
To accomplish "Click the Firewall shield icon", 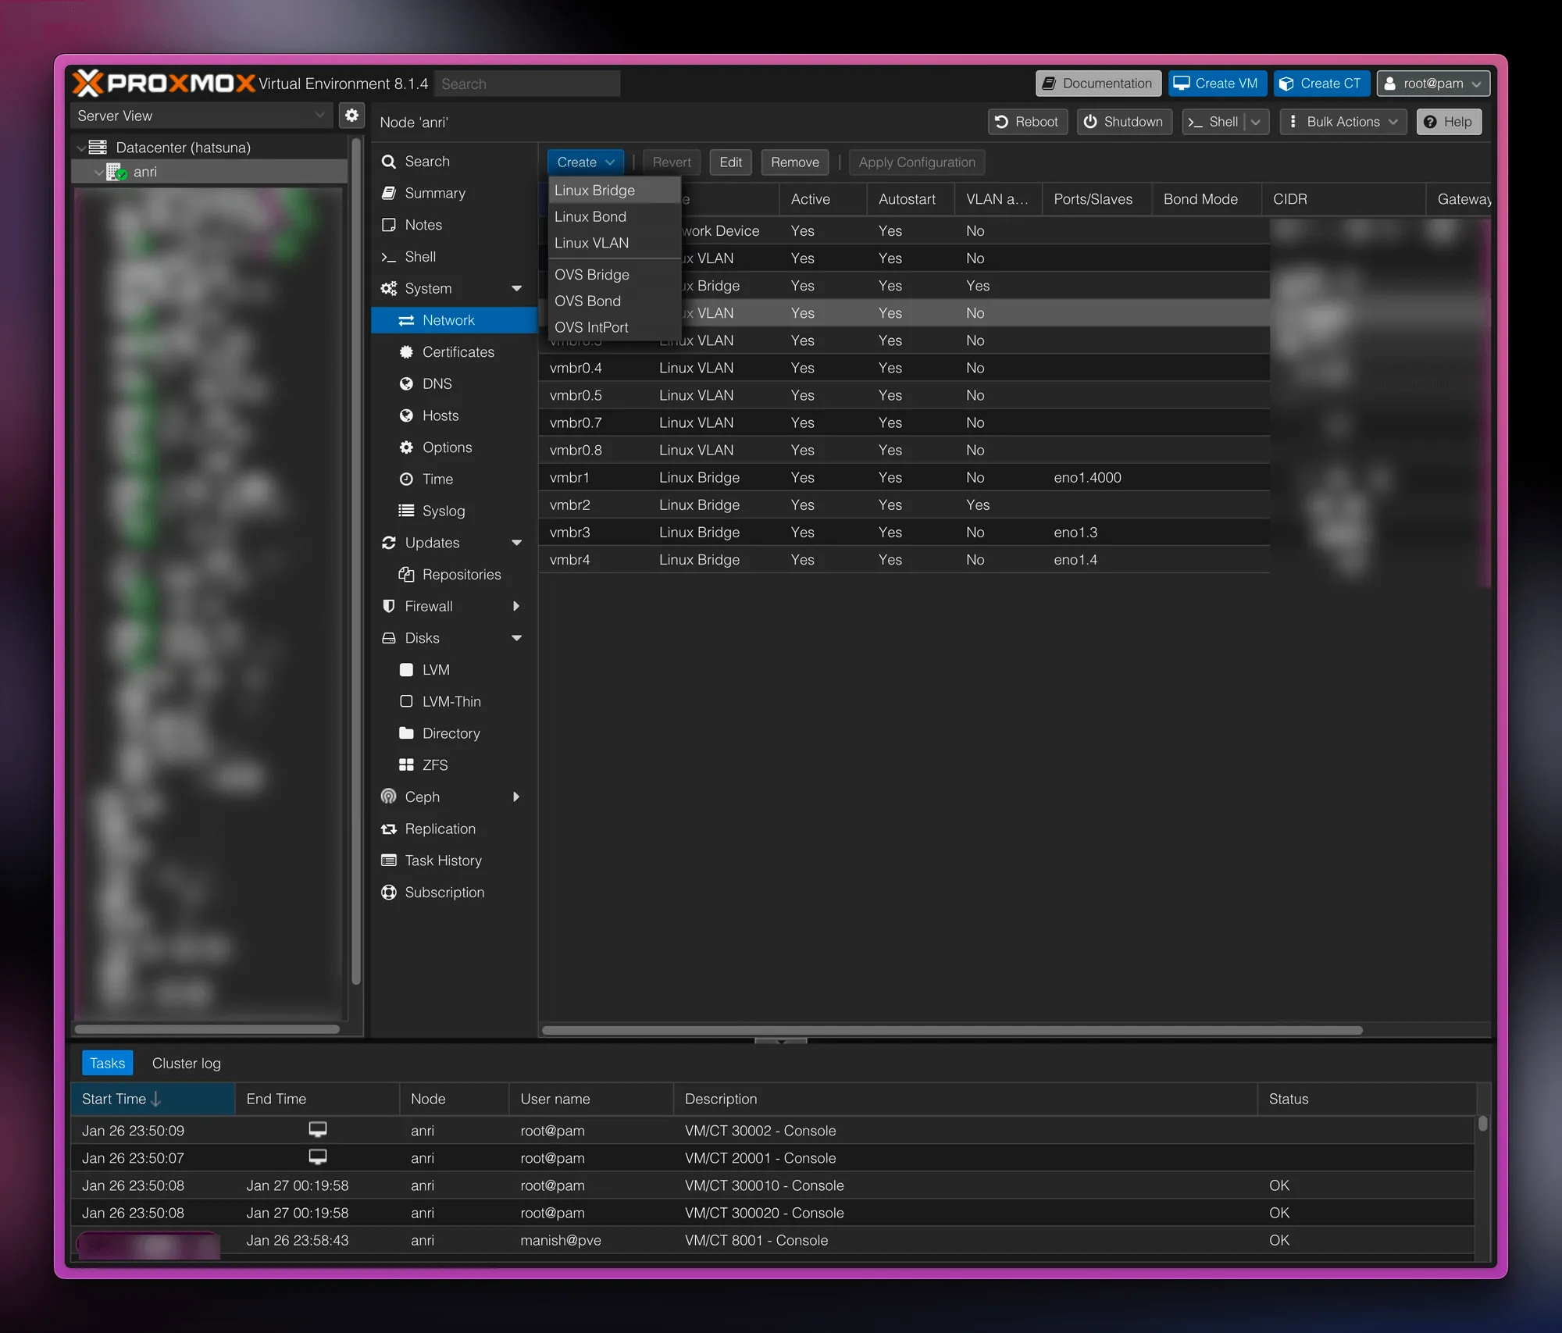I will [x=388, y=606].
